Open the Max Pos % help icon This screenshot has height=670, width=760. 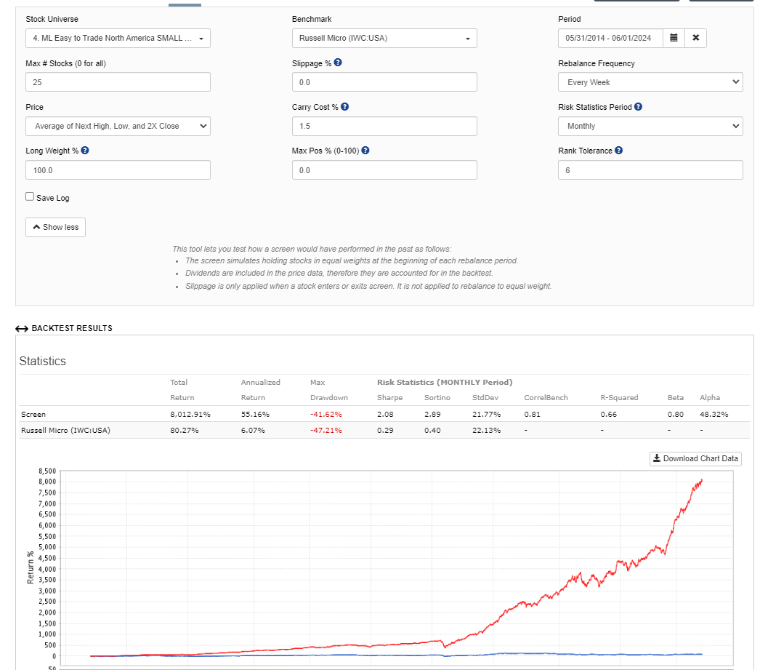point(365,151)
